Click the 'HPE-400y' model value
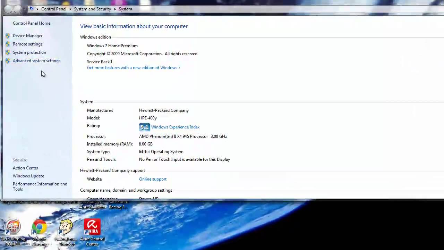The height and width of the screenshot is (250, 444). (x=148, y=118)
